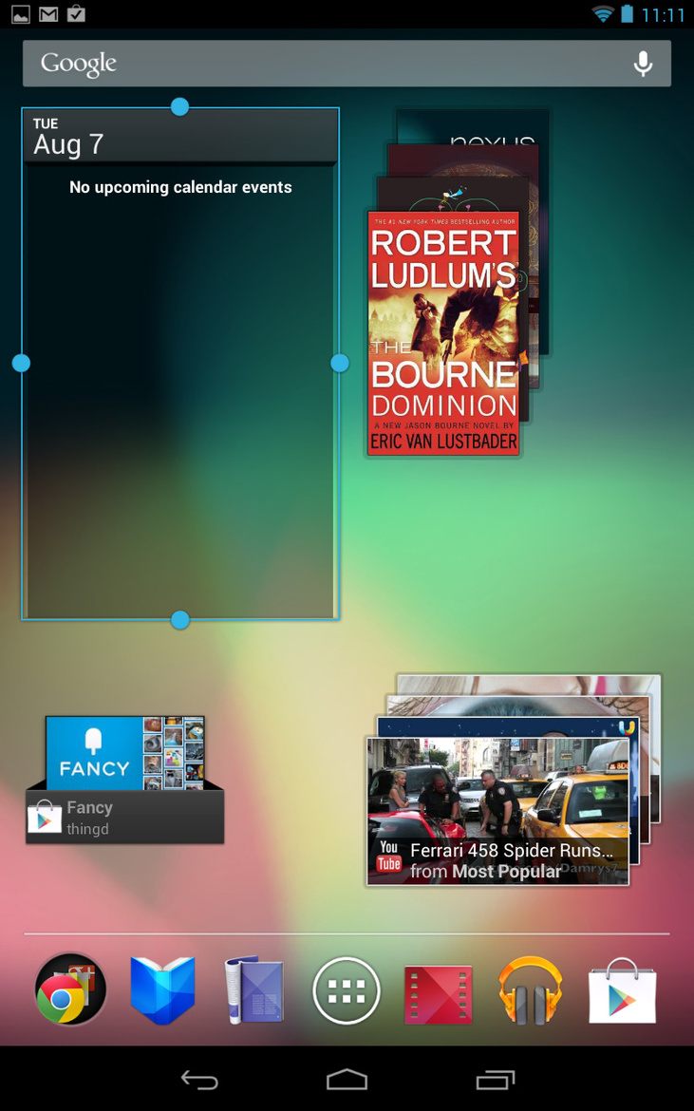Open the Tue Aug 7 calendar header

(x=180, y=137)
